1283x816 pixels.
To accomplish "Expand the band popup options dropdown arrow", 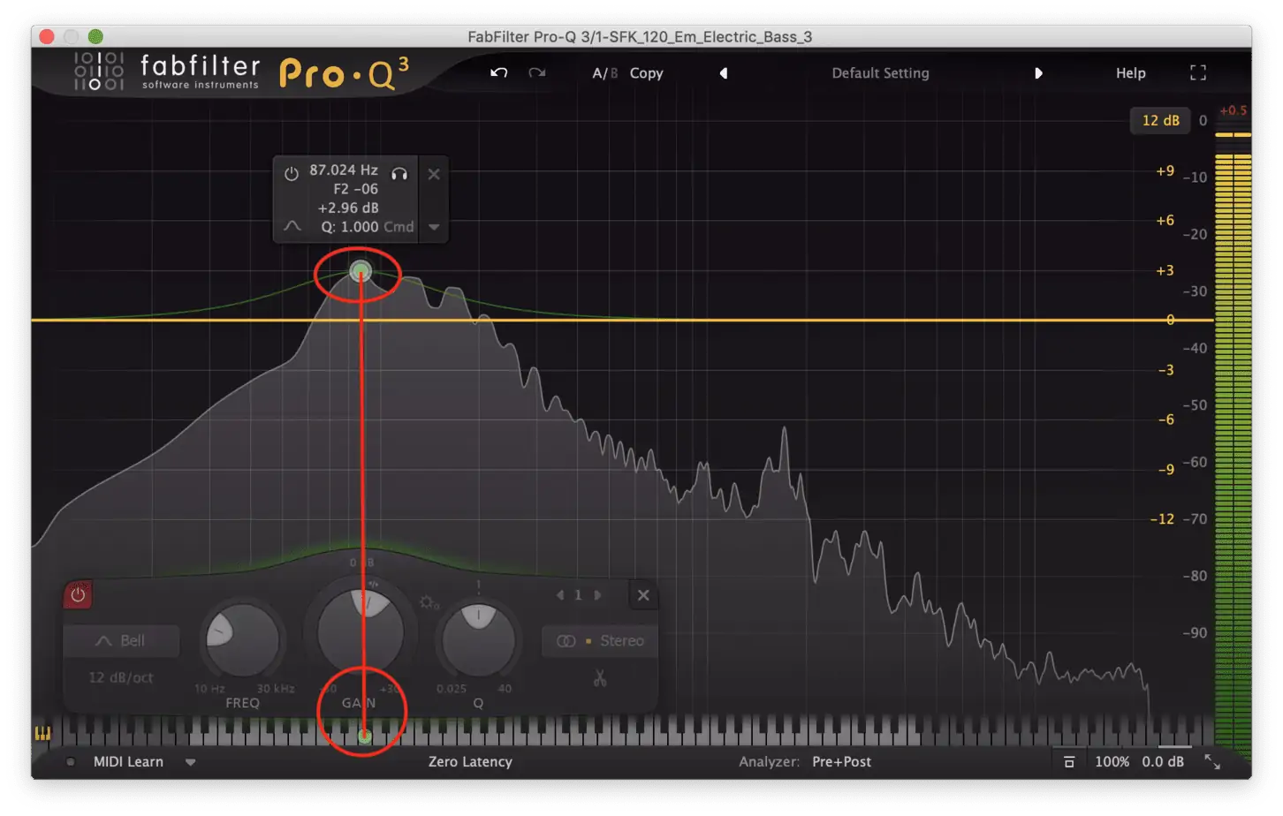I will coord(434,227).
